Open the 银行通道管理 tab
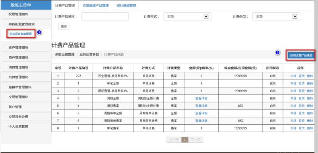Image resolution: width=318 pixels, height=153 pixels. point(126,6)
